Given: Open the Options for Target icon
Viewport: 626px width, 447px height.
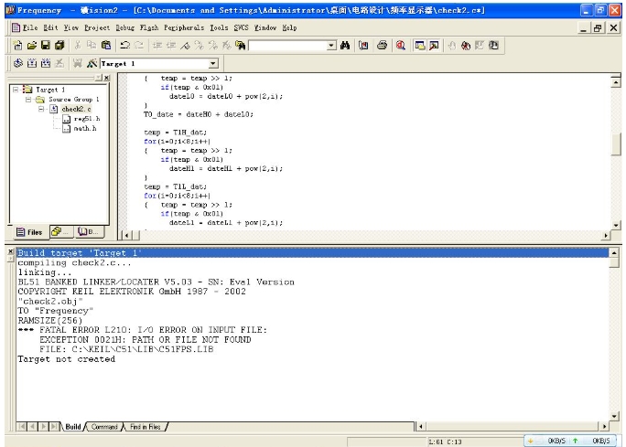Looking at the screenshot, I should coord(91,64).
